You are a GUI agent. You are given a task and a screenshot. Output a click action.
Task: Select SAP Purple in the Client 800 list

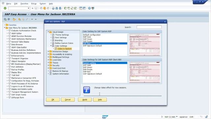(88, 69)
